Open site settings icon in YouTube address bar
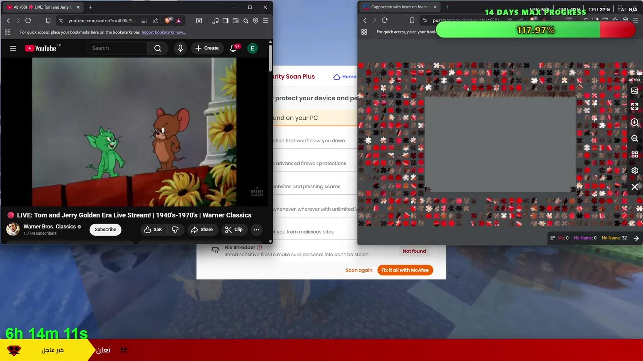This screenshot has width=643, height=361. click(61, 21)
